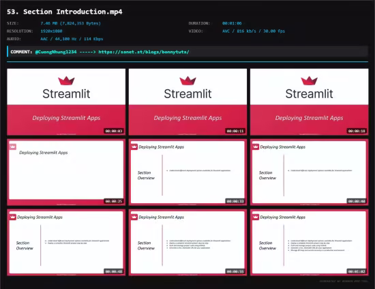This screenshot has width=375, height=289.
Task: Click the small crown icon in the 00:00:25 frame
Action: [13, 147]
